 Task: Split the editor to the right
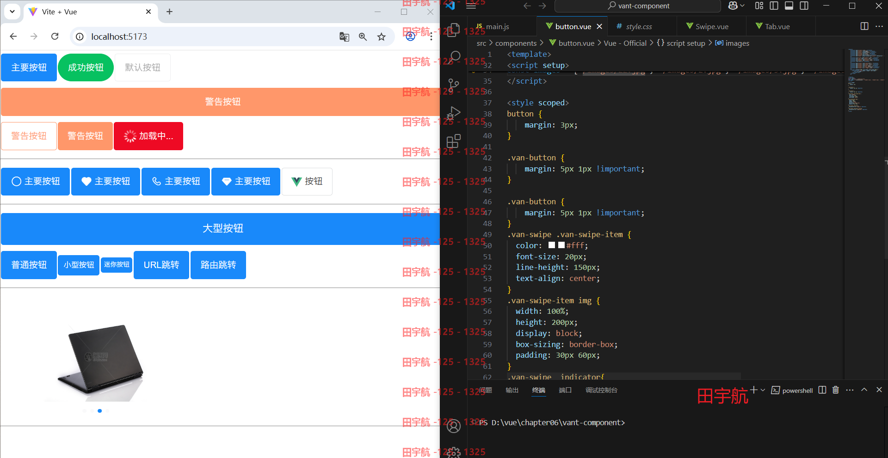pos(864,26)
